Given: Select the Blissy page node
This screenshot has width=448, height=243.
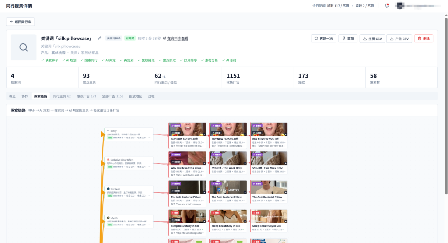Looking at the screenshot, I should coord(129,134).
